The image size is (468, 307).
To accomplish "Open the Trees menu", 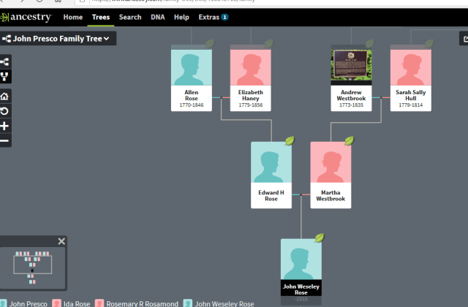I will 100,17.
